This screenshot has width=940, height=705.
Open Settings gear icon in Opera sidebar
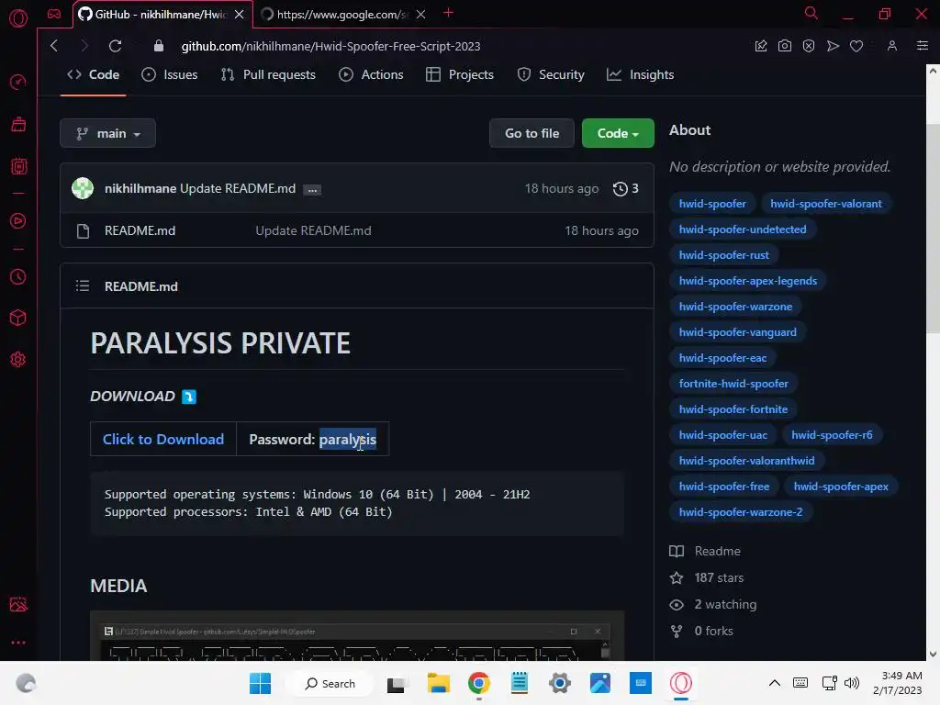tap(18, 359)
